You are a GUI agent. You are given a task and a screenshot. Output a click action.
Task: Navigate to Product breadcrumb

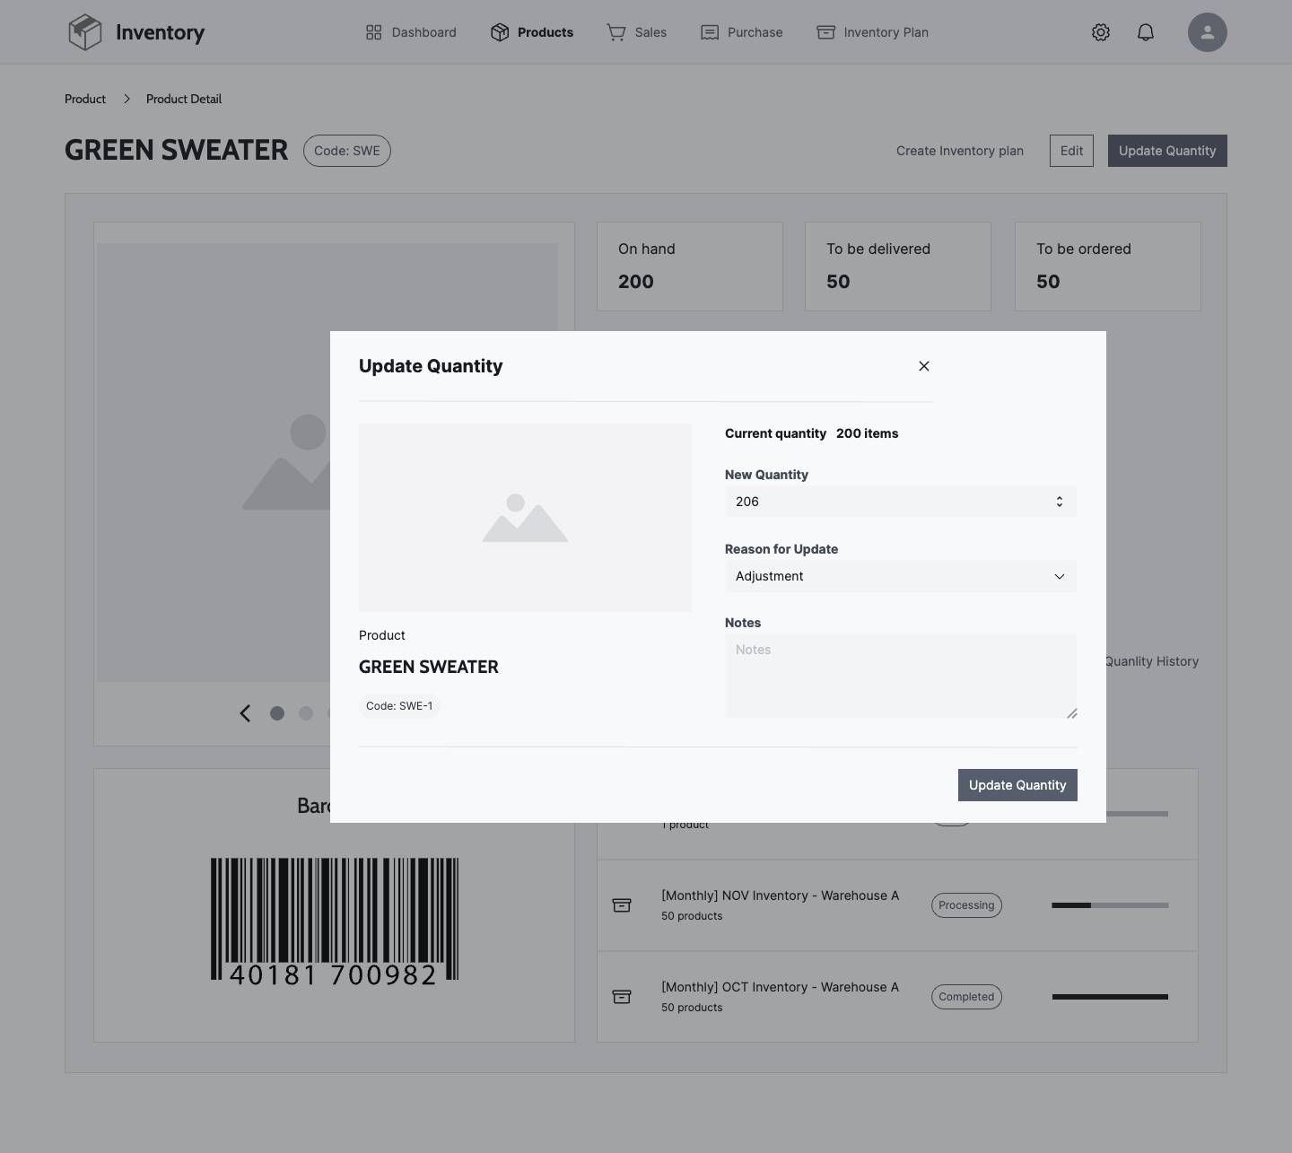click(85, 99)
